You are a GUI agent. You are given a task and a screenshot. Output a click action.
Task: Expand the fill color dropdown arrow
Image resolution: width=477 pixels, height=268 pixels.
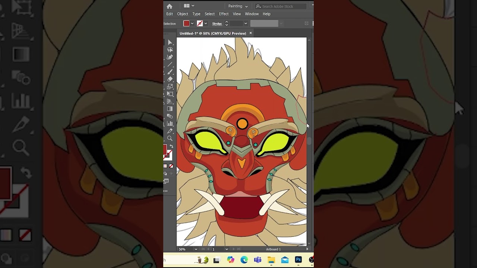(x=192, y=23)
